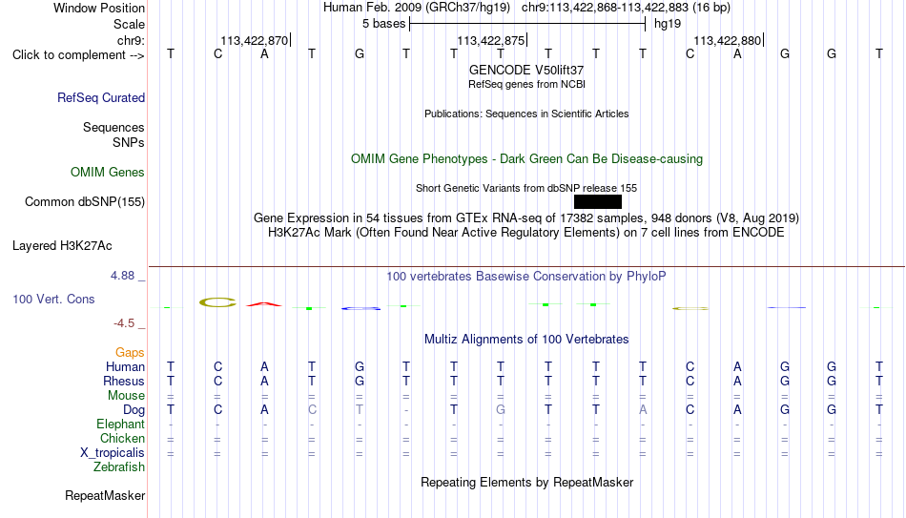
Task: Click 'Click to complement -->' label
Action: [x=78, y=55]
